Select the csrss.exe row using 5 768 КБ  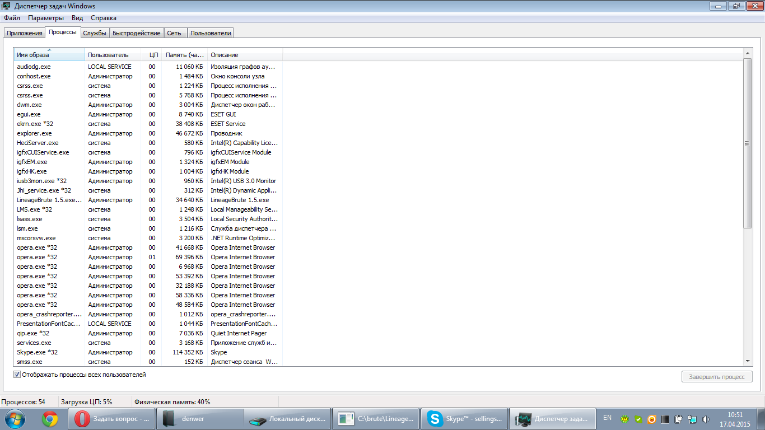(148, 95)
